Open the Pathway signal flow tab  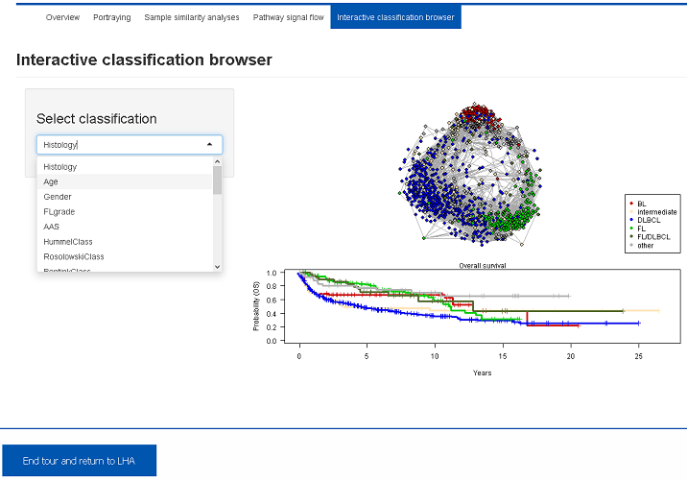[x=288, y=17]
